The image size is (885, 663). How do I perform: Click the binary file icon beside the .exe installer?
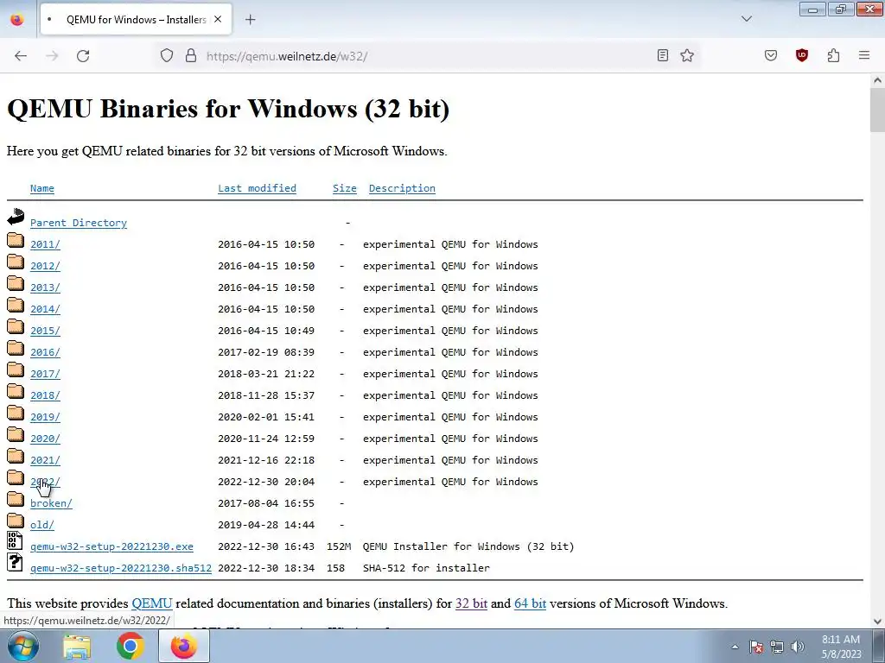tap(15, 540)
